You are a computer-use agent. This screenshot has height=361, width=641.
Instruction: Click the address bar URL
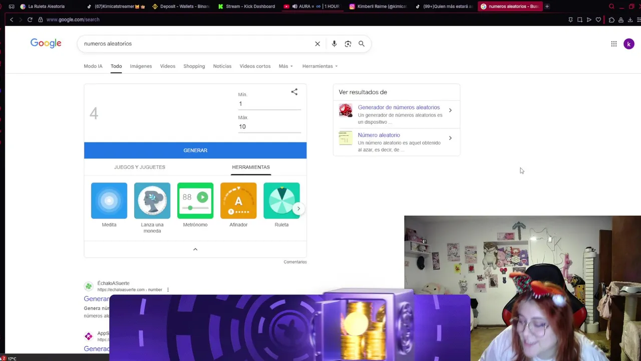tap(73, 20)
